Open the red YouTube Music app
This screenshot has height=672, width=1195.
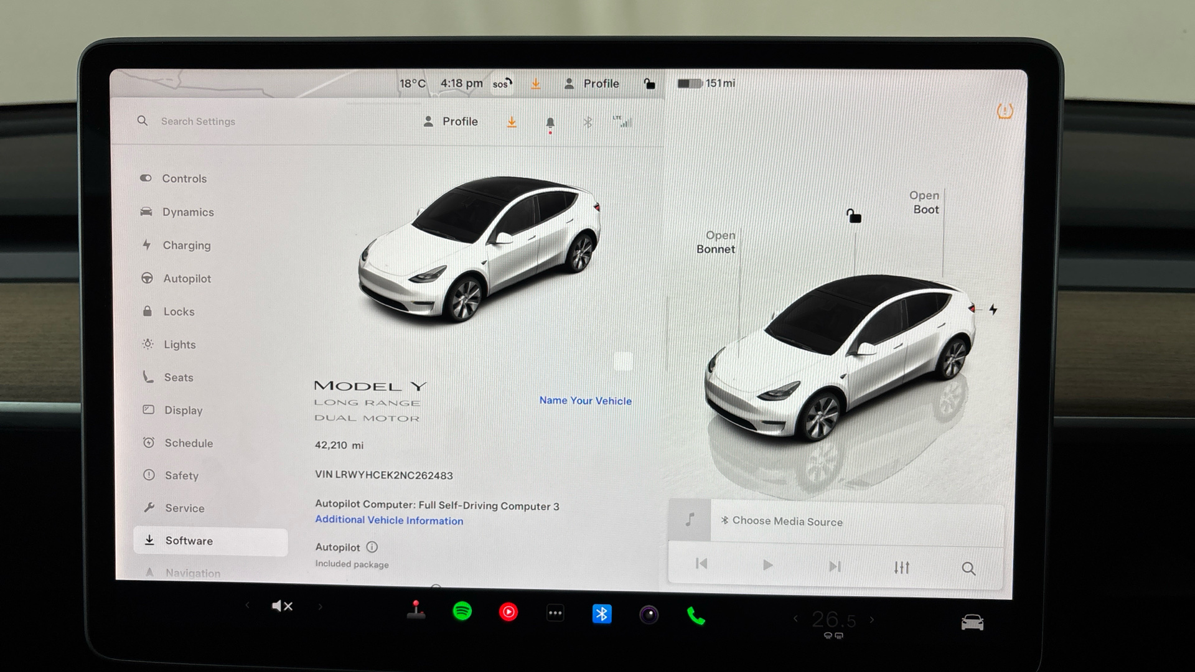click(508, 612)
